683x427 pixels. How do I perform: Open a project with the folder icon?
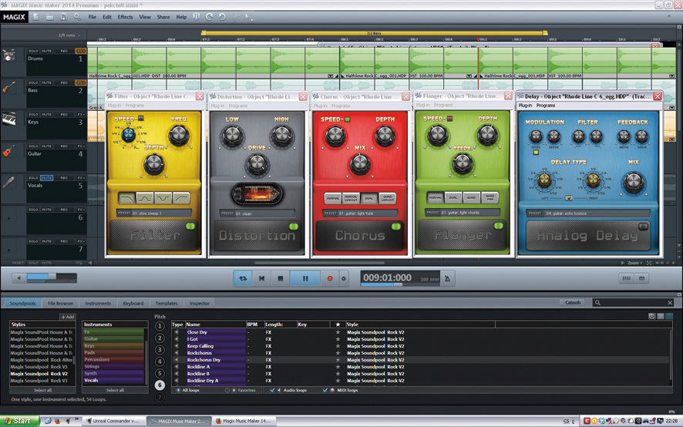49,17
